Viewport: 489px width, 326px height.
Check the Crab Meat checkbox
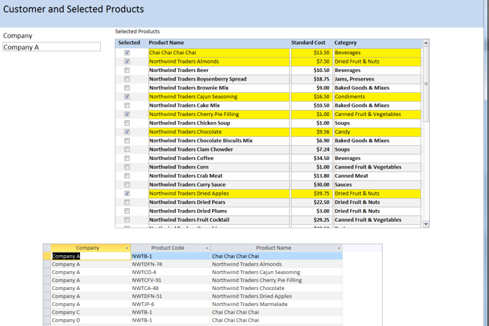pos(127,176)
